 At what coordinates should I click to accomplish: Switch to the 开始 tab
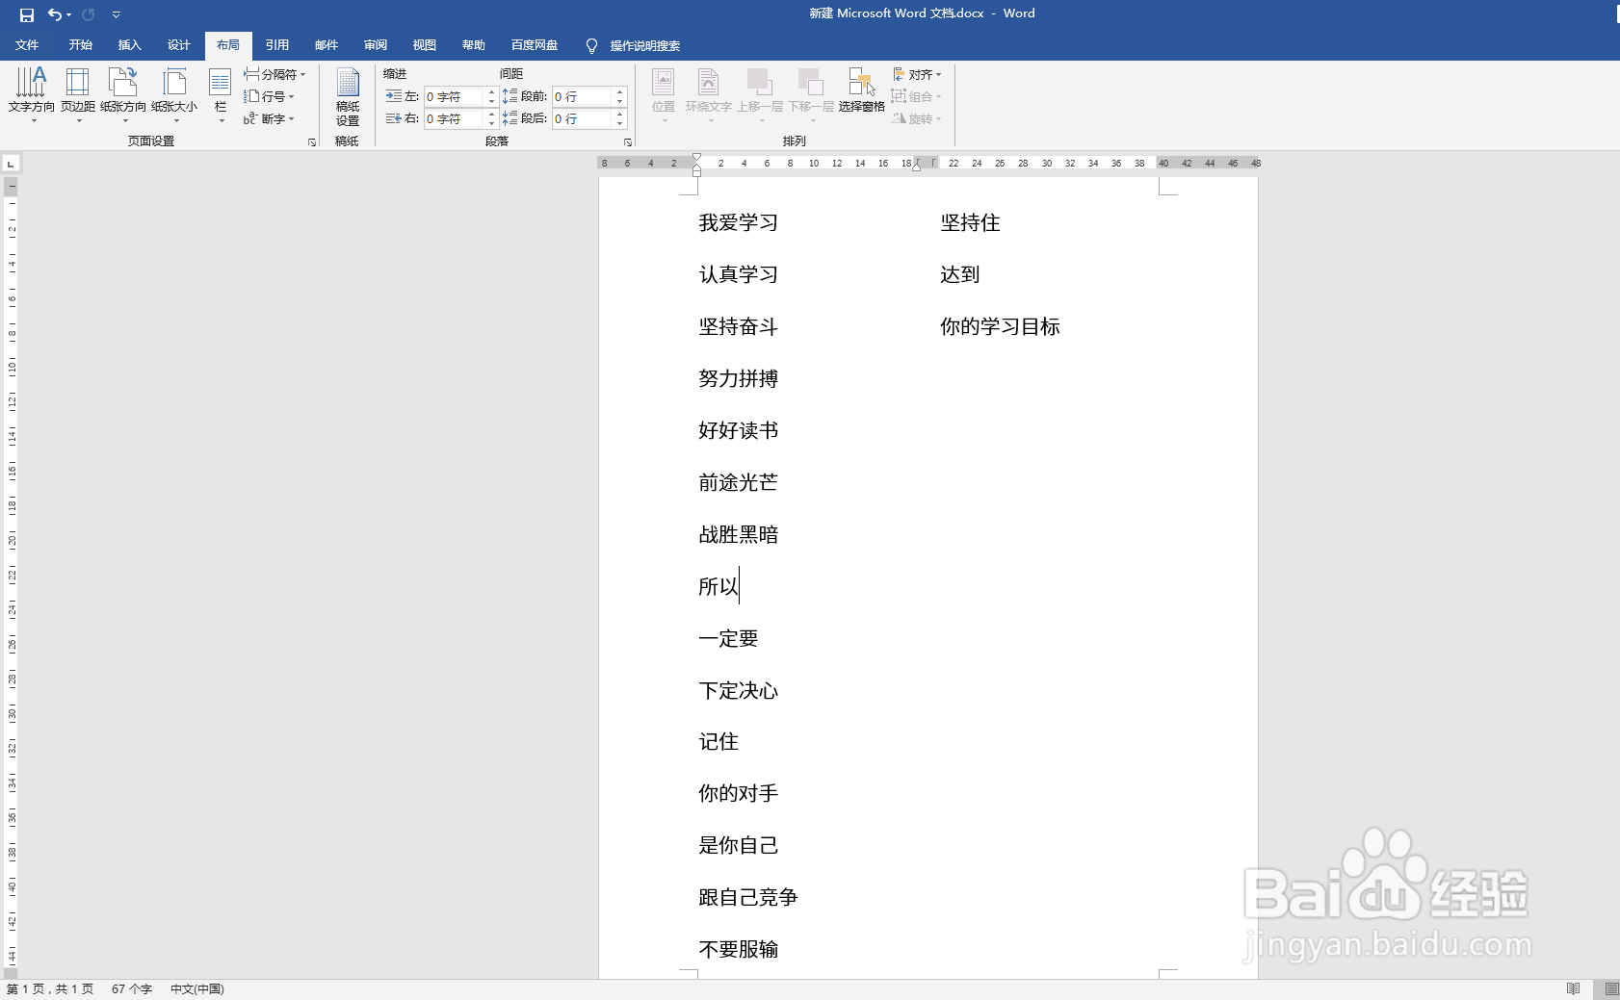point(80,45)
